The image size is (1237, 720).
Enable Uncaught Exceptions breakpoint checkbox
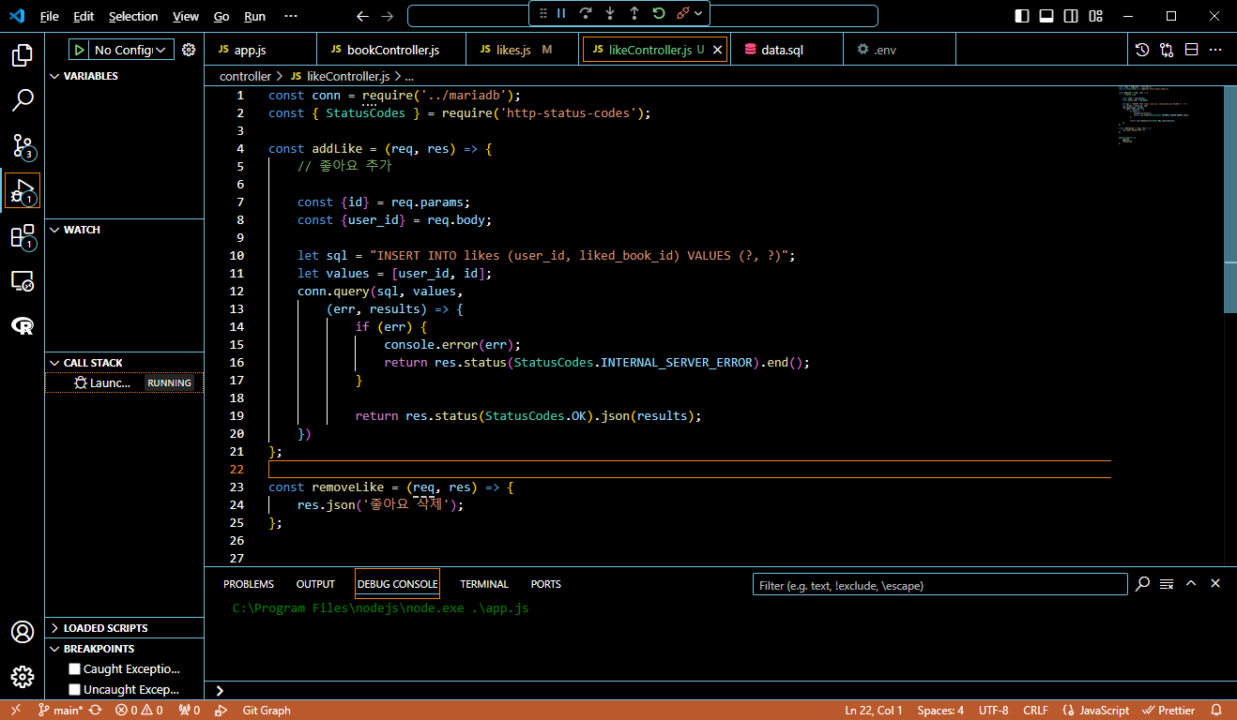(x=74, y=690)
